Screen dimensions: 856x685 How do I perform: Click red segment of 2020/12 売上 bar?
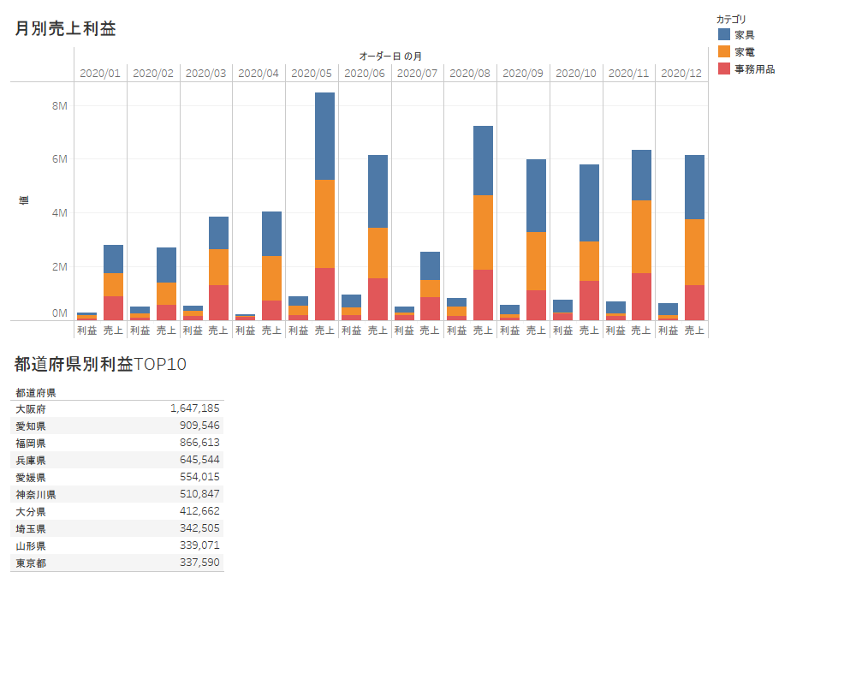(x=694, y=302)
